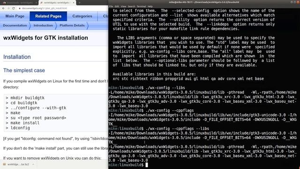Click the wxWidgets for GTK installation heading
This screenshot has height=169, width=300.
click(x=45, y=38)
